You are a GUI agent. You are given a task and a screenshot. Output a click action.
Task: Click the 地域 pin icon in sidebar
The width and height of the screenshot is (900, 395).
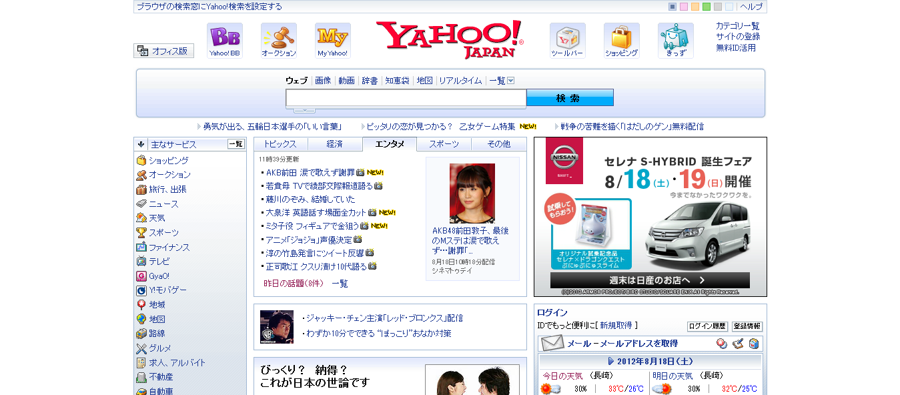tap(141, 304)
